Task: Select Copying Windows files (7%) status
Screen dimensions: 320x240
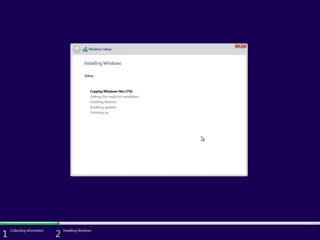Action: (111, 91)
